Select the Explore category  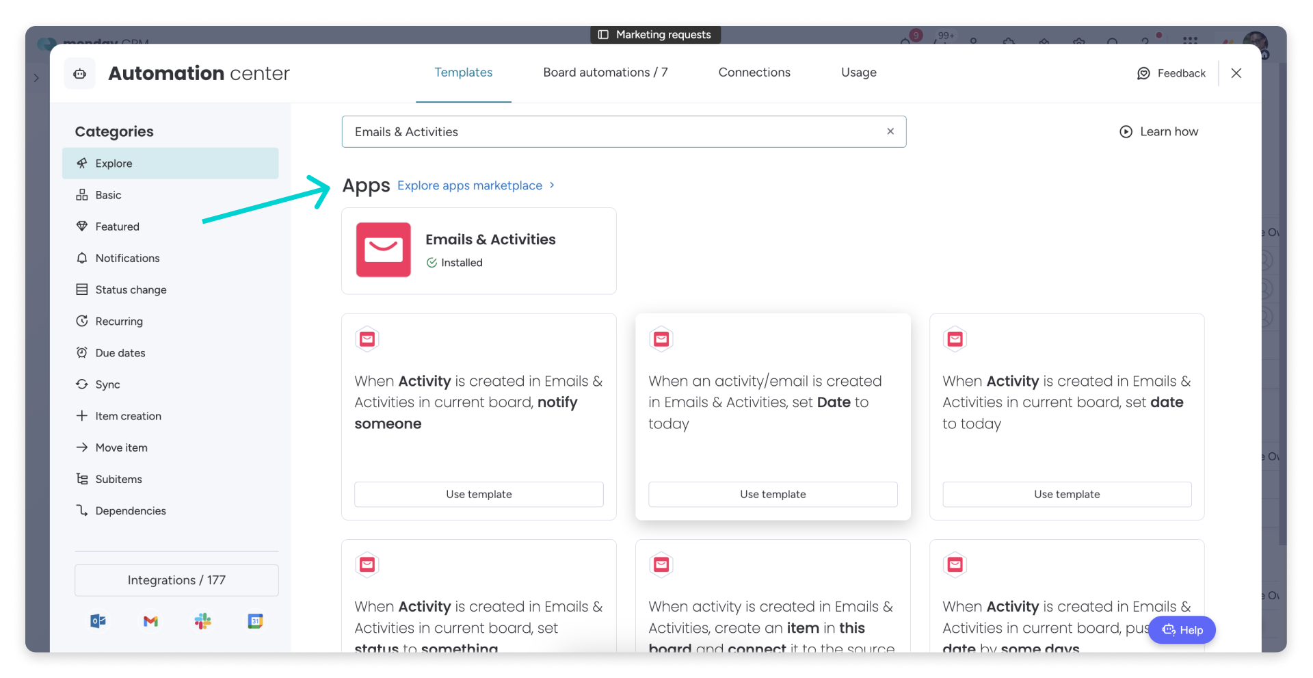pyautogui.click(x=170, y=164)
